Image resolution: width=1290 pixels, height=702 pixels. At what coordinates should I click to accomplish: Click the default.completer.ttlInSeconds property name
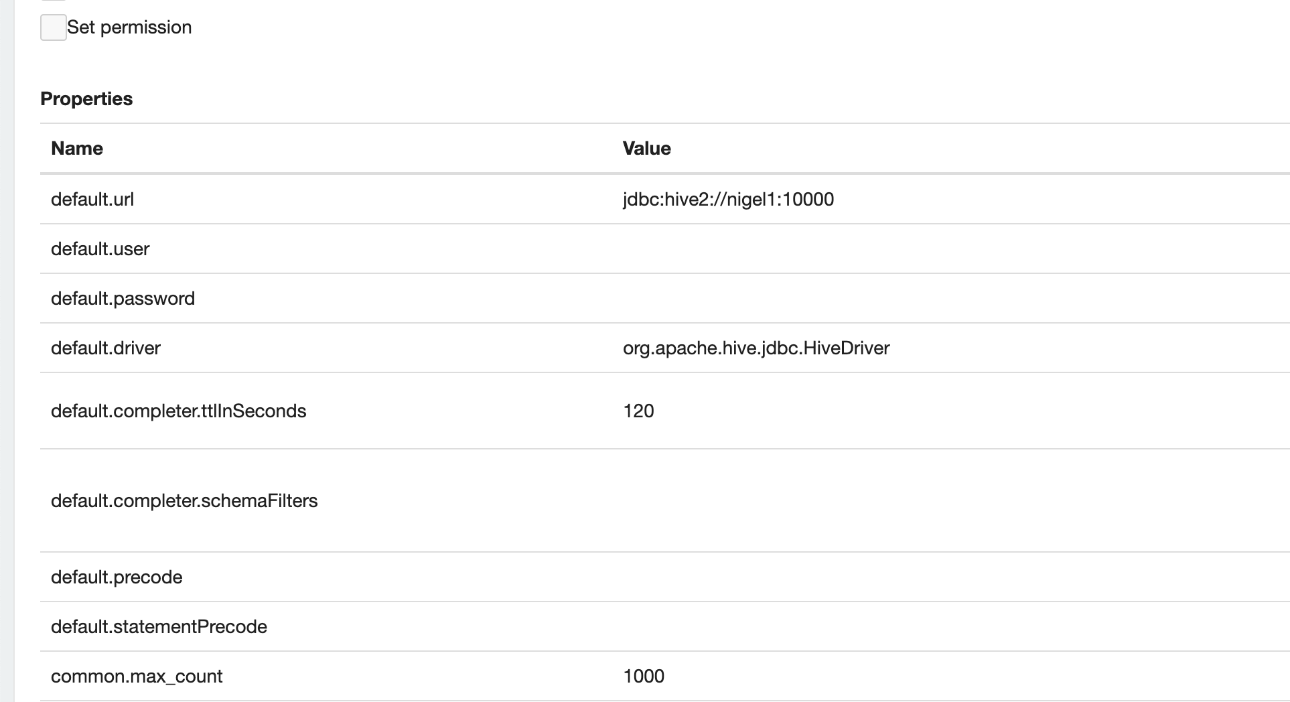178,411
